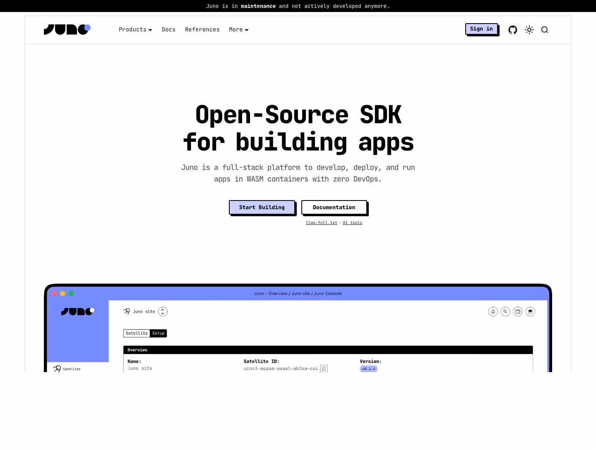Open the satellite switcher chevrons next to Juno site
The height and width of the screenshot is (449, 596).
click(163, 312)
